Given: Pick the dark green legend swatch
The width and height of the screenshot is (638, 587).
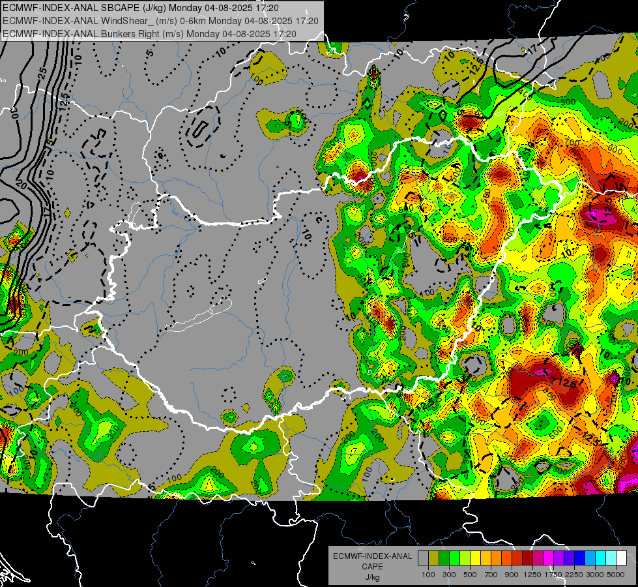Looking at the screenshot, I should tap(444, 558).
